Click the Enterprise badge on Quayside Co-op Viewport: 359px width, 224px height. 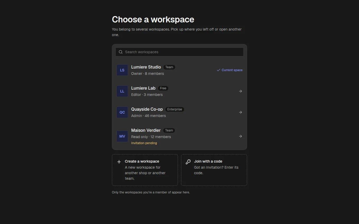coord(175,109)
